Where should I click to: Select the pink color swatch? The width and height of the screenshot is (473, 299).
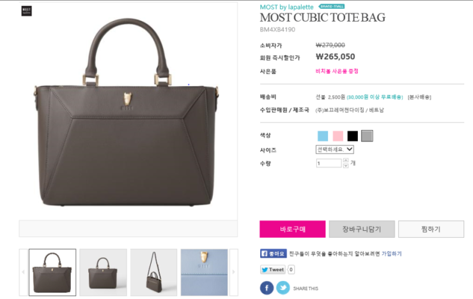(338, 136)
